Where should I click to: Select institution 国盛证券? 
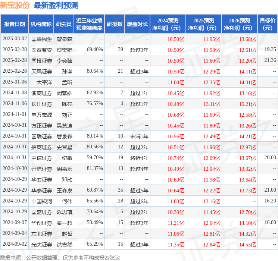click(42, 212)
